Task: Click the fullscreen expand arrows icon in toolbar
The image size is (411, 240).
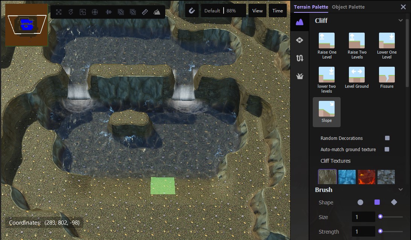Action: tap(59, 12)
